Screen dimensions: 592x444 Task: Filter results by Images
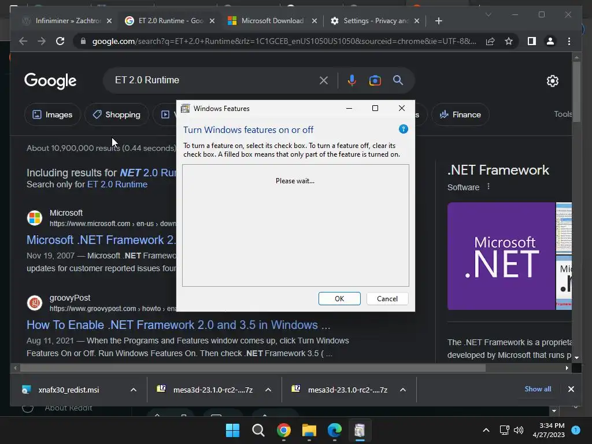pos(53,114)
